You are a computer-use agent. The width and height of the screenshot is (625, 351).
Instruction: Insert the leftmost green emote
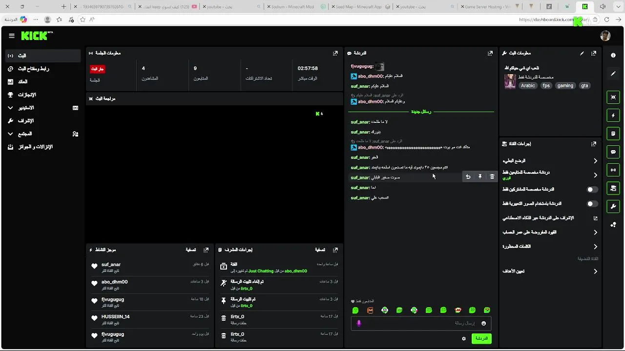pyautogui.click(x=355, y=310)
